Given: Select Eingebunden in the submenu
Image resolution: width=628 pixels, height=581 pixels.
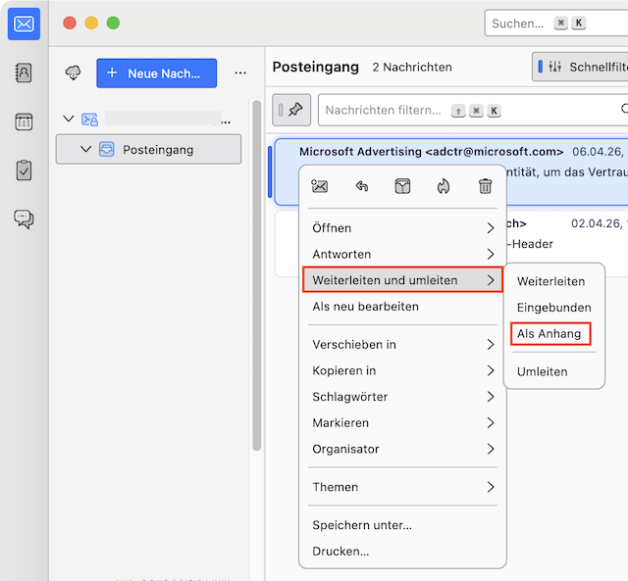Looking at the screenshot, I should [x=553, y=308].
